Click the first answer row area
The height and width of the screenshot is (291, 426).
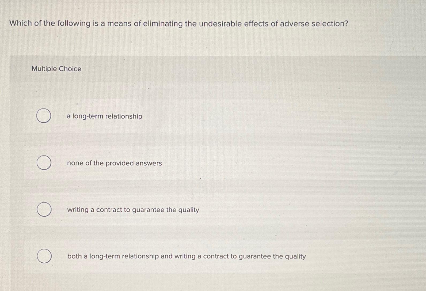click(187, 116)
